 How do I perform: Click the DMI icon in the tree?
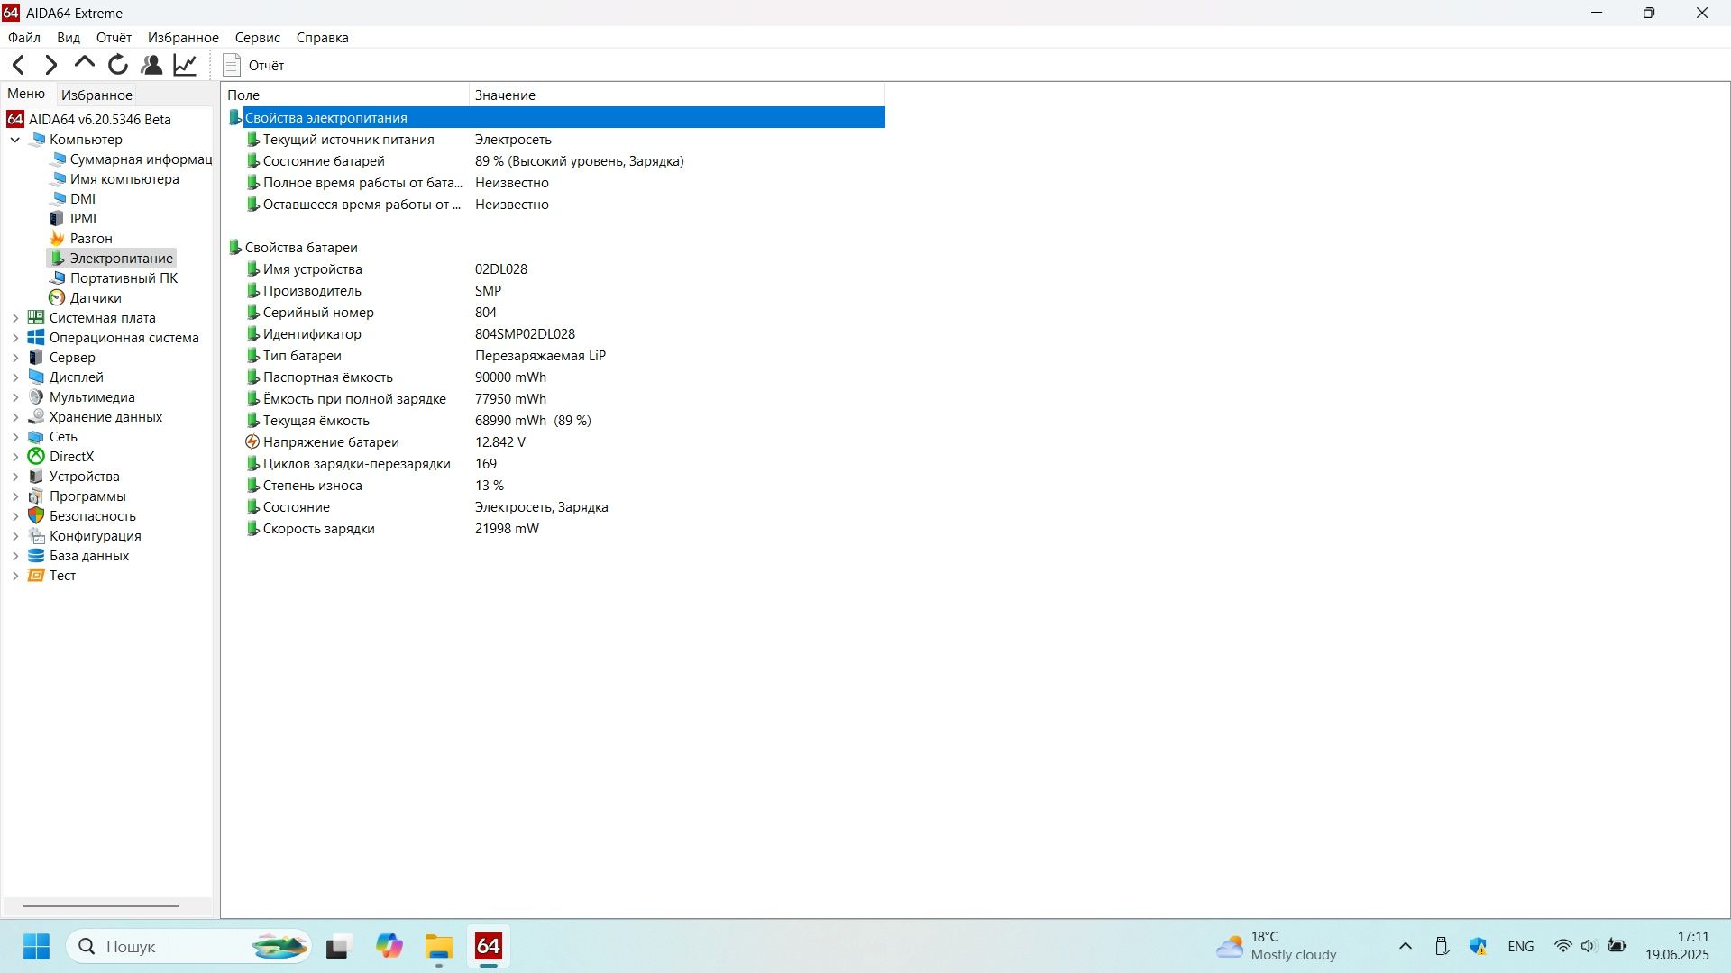pos(57,199)
